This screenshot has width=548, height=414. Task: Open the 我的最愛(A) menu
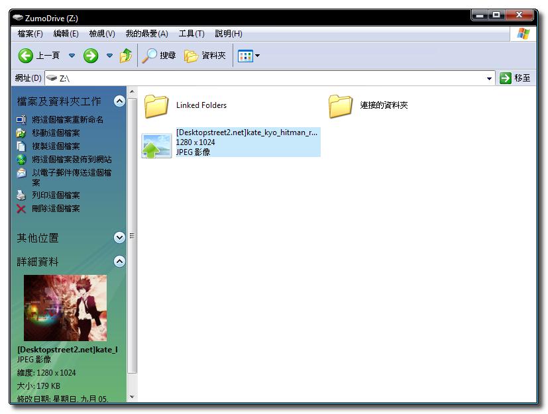pyautogui.click(x=147, y=34)
